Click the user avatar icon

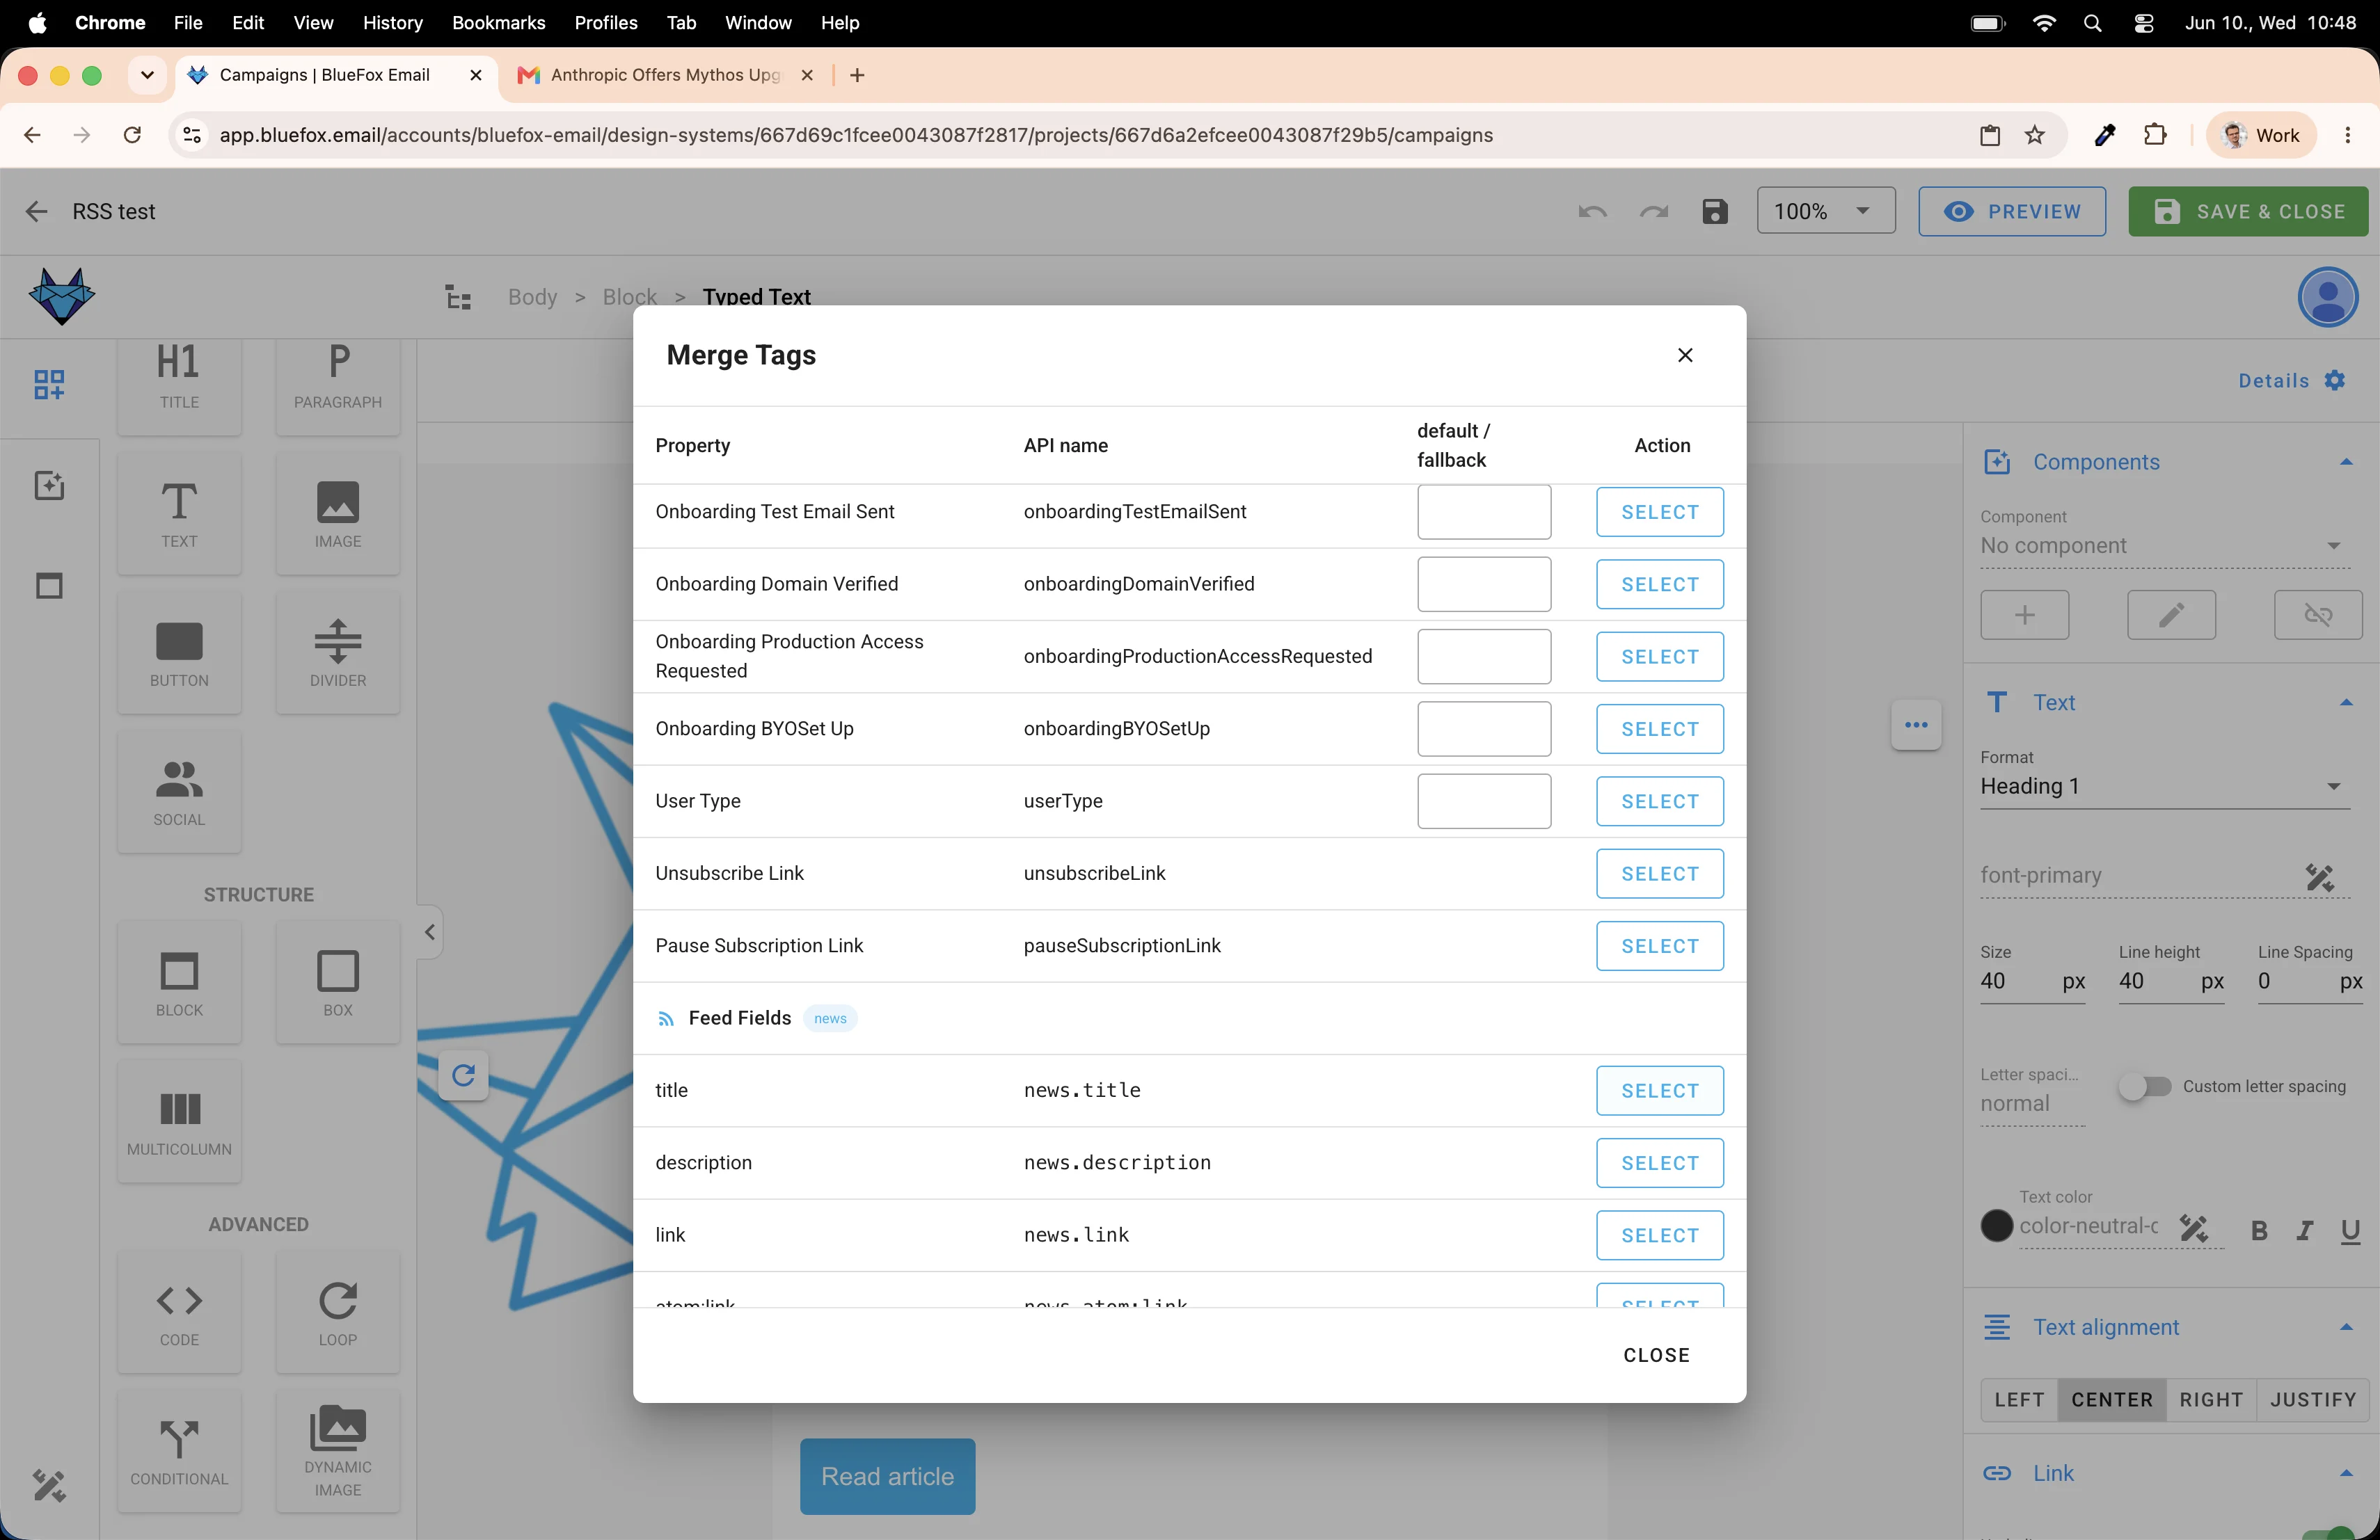point(2328,297)
